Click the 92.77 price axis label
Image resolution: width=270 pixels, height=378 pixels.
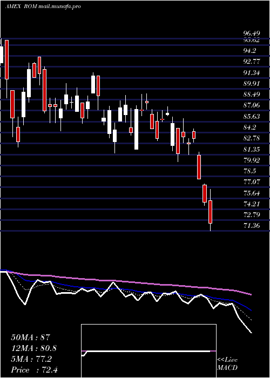(252, 62)
